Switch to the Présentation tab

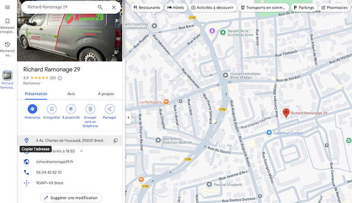point(36,94)
